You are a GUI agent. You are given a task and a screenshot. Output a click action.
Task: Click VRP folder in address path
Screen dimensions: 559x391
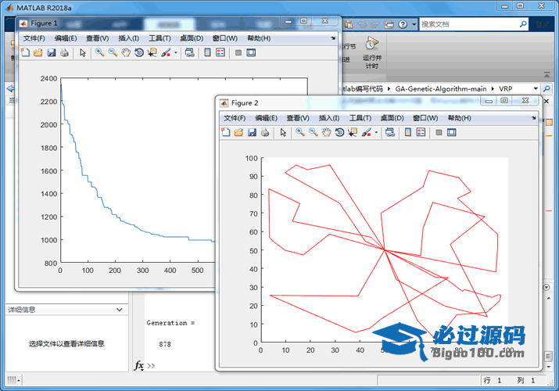[506, 88]
